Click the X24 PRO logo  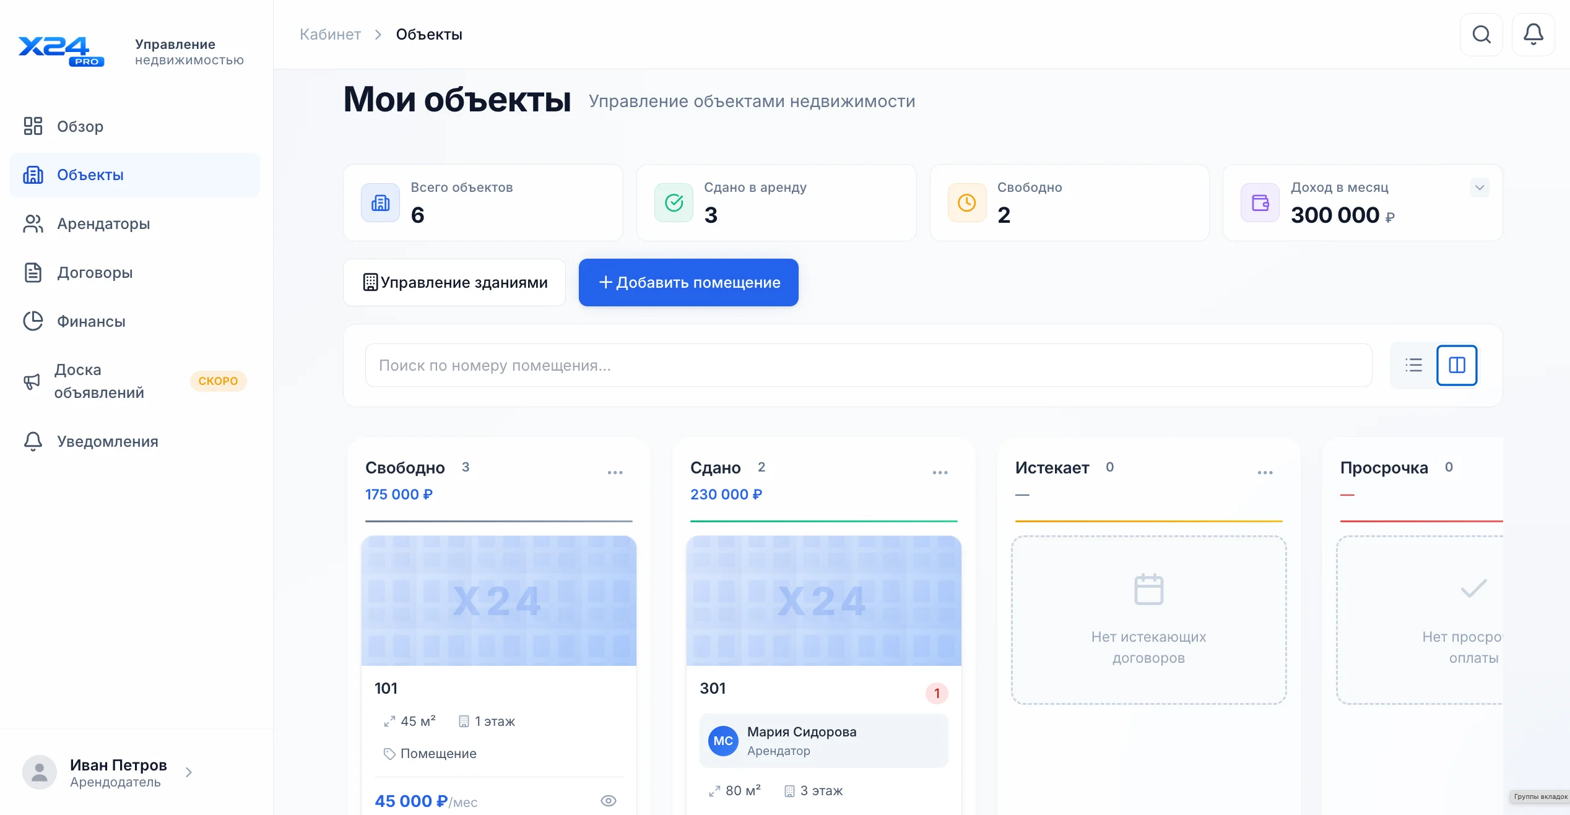61,51
